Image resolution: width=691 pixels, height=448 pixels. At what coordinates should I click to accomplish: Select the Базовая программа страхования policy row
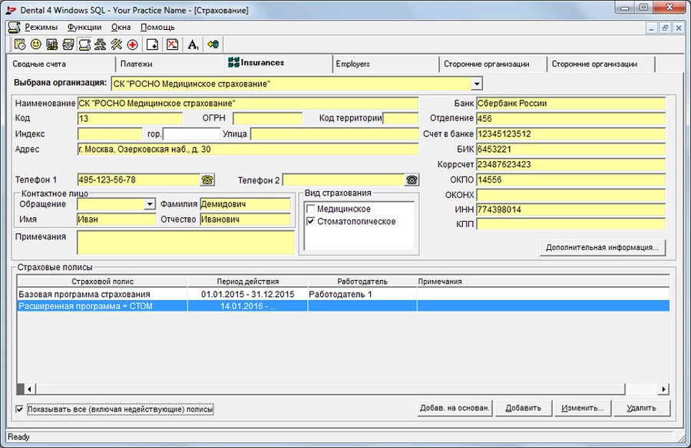tap(343, 295)
